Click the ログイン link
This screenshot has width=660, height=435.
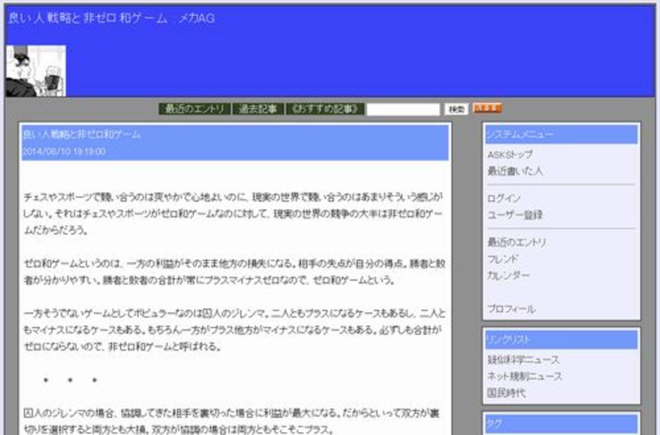pyautogui.click(x=504, y=198)
